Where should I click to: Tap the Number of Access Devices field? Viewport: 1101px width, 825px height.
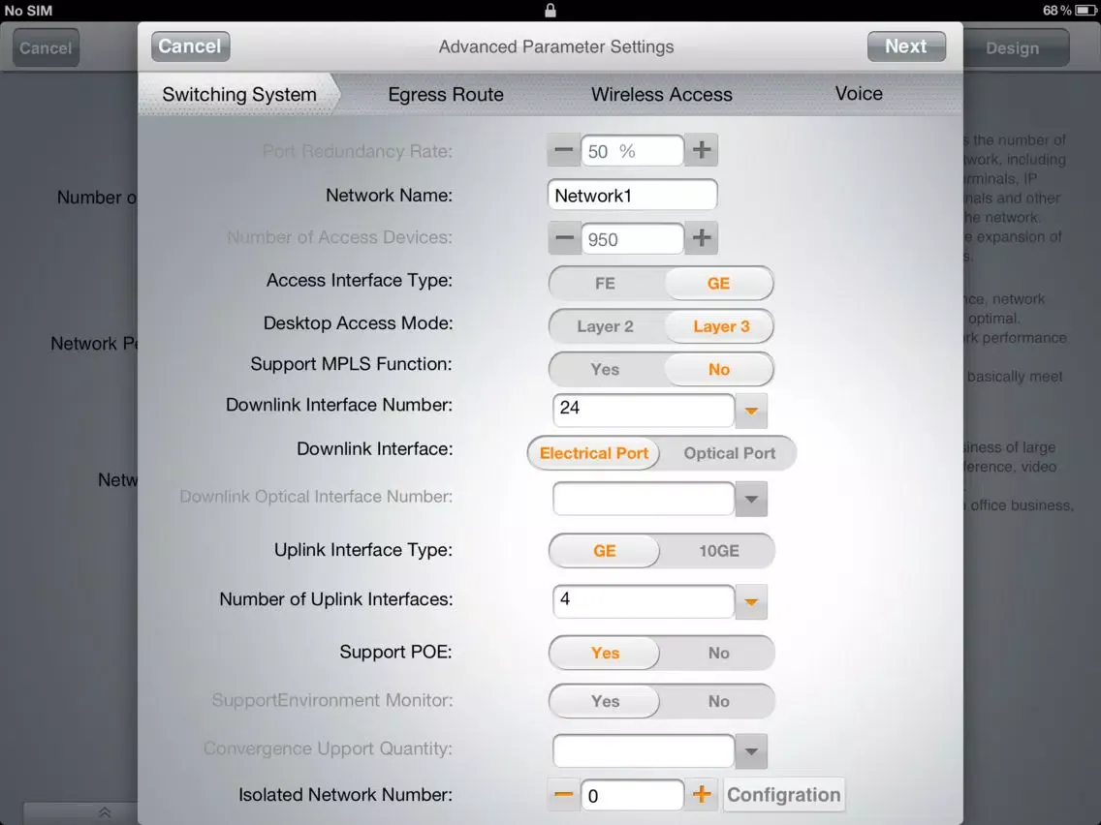click(632, 238)
